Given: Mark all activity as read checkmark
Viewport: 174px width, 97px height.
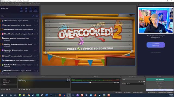Looking at the screenshot, I should (33, 16).
